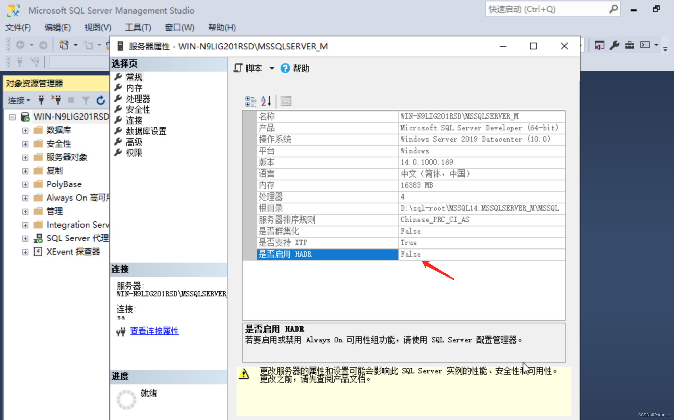674x420 pixels.
Task: Click the Property Pages icon in property grid
Action: pos(286,101)
